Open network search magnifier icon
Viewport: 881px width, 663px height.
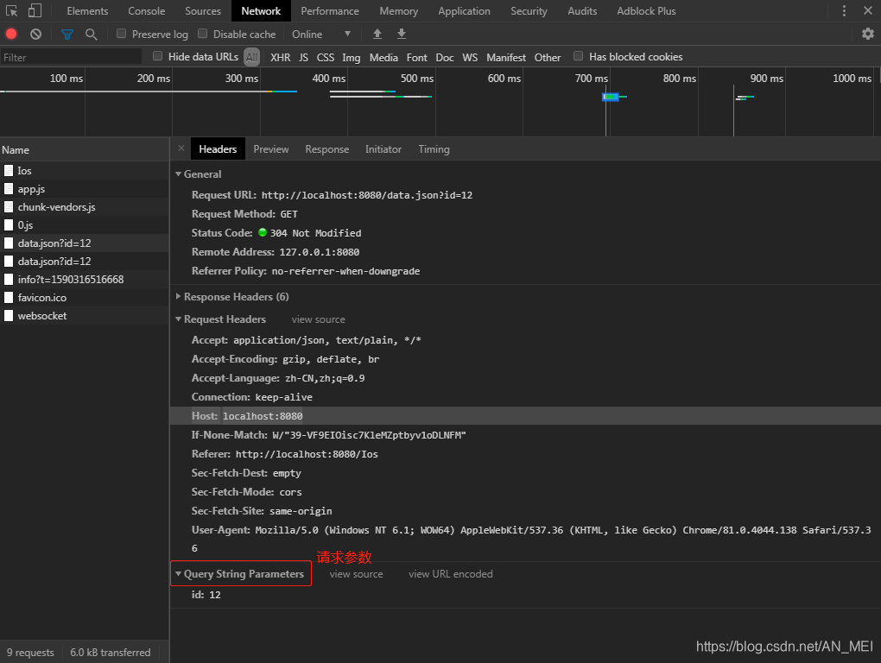pos(91,35)
